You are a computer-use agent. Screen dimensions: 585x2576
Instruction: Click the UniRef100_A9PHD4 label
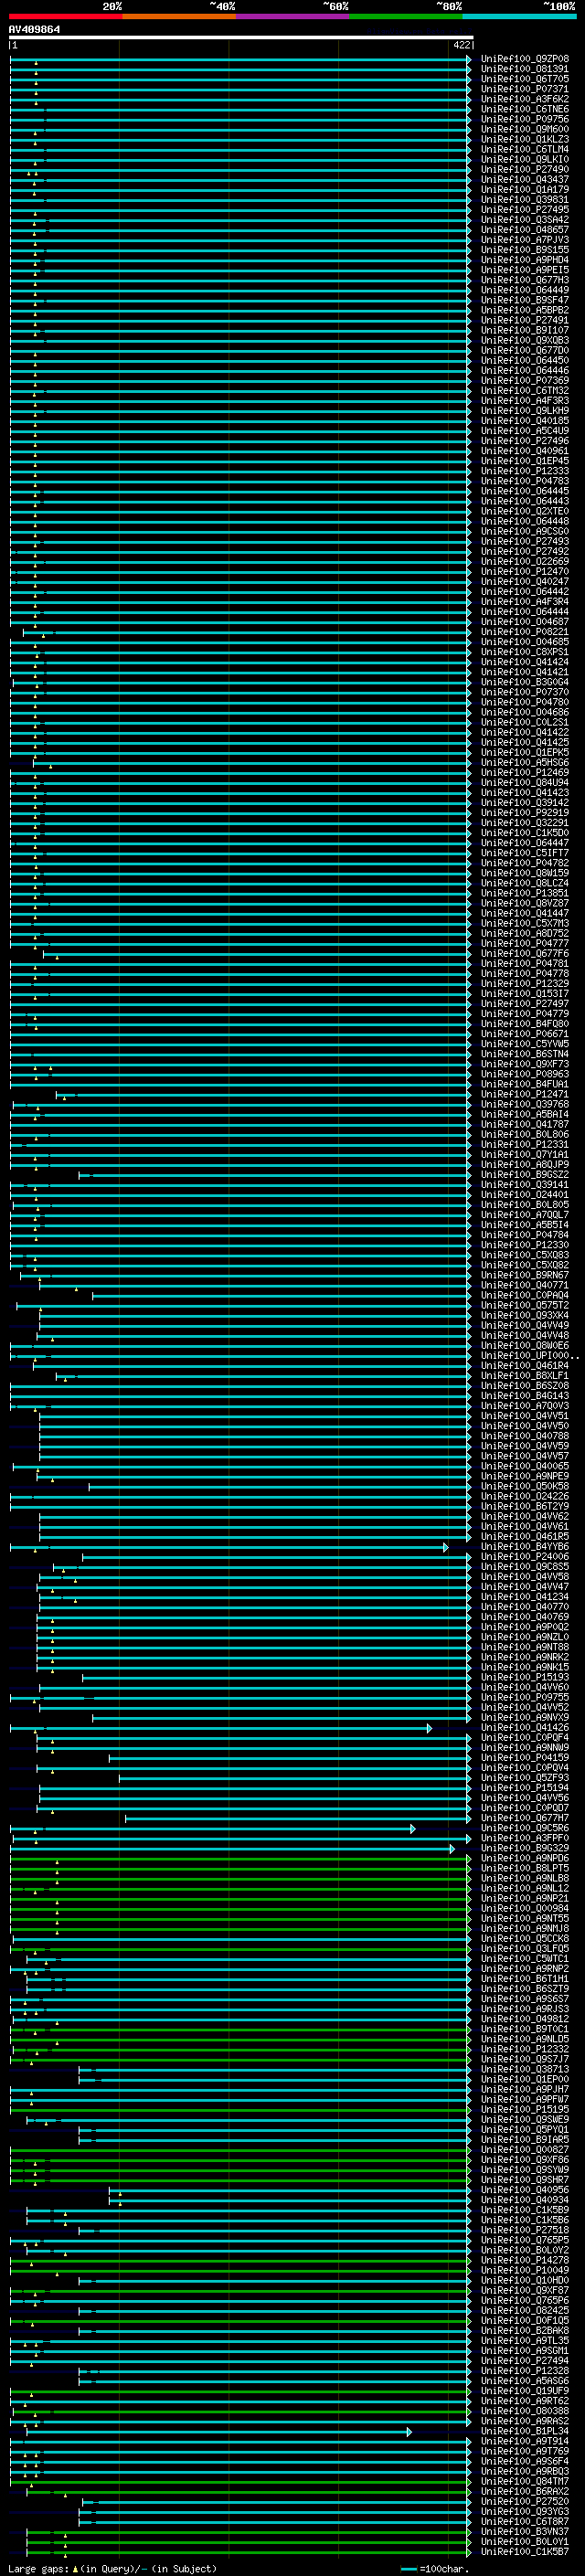coord(525,260)
